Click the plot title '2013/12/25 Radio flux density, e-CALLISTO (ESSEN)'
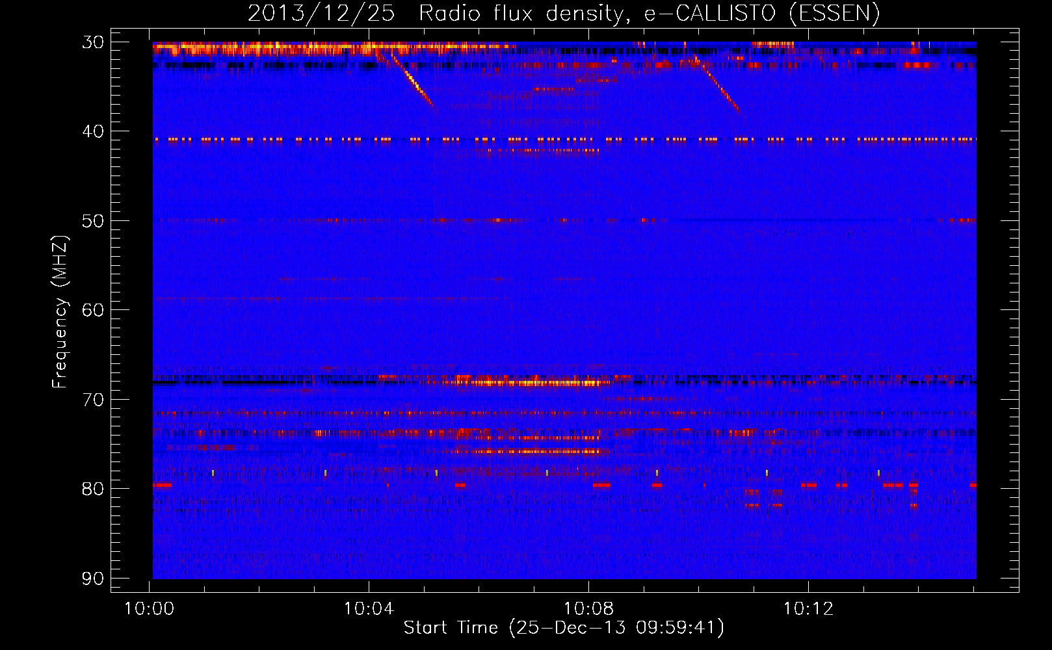The height and width of the screenshot is (650, 1052). pos(564,13)
